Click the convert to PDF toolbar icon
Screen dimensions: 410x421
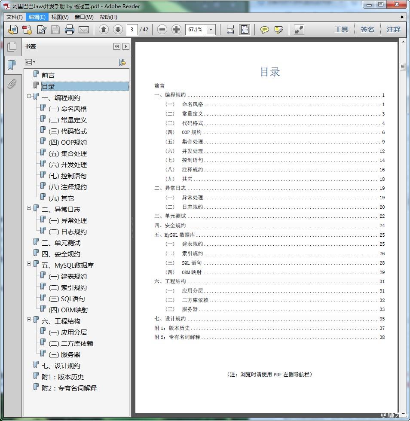click(x=27, y=30)
